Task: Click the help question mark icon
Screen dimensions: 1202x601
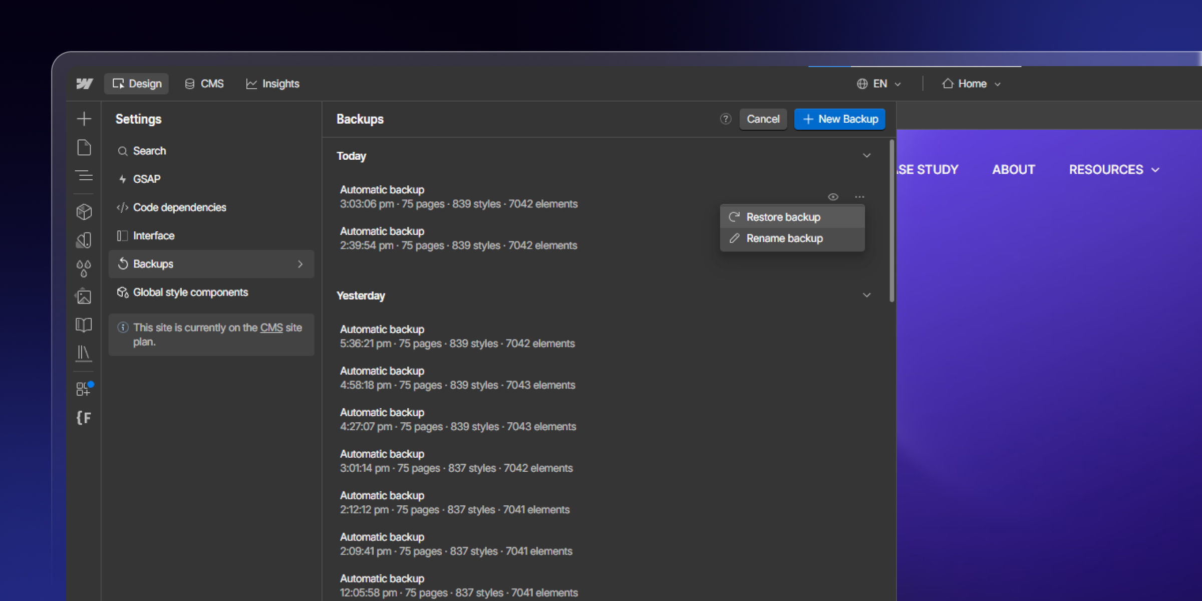Action: [726, 119]
